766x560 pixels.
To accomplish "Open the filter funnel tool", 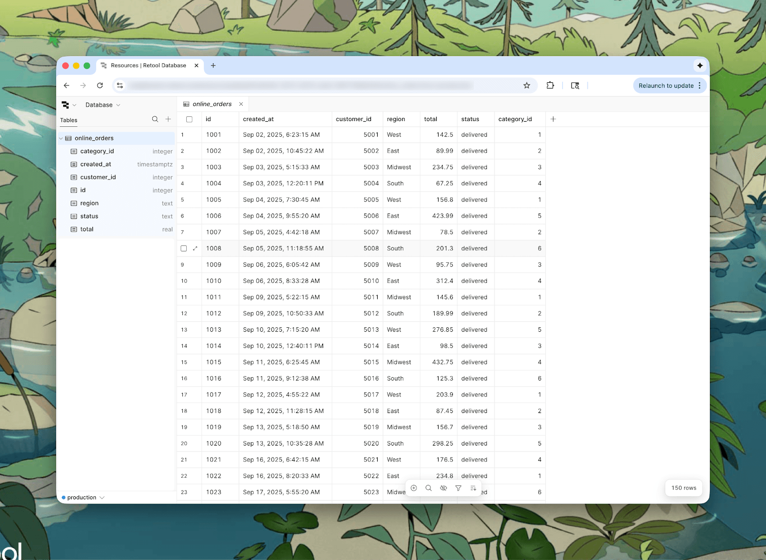I will pyautogui.click(x=458, y=488).
